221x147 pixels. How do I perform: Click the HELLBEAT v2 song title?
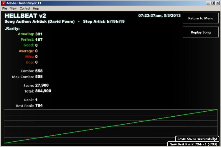click(x=25, y=16)
